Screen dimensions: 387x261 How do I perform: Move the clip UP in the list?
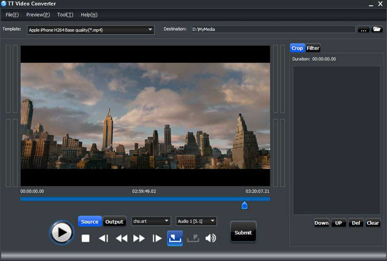point(339,223)
